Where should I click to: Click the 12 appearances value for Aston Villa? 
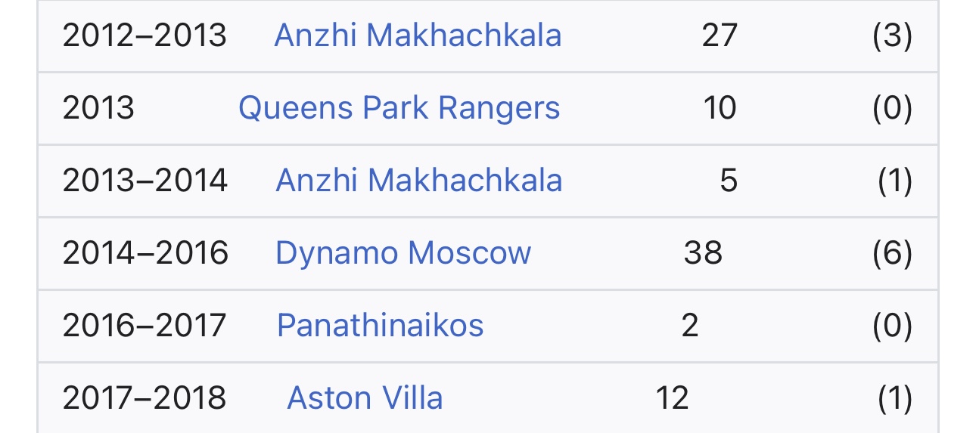[672, 398]
